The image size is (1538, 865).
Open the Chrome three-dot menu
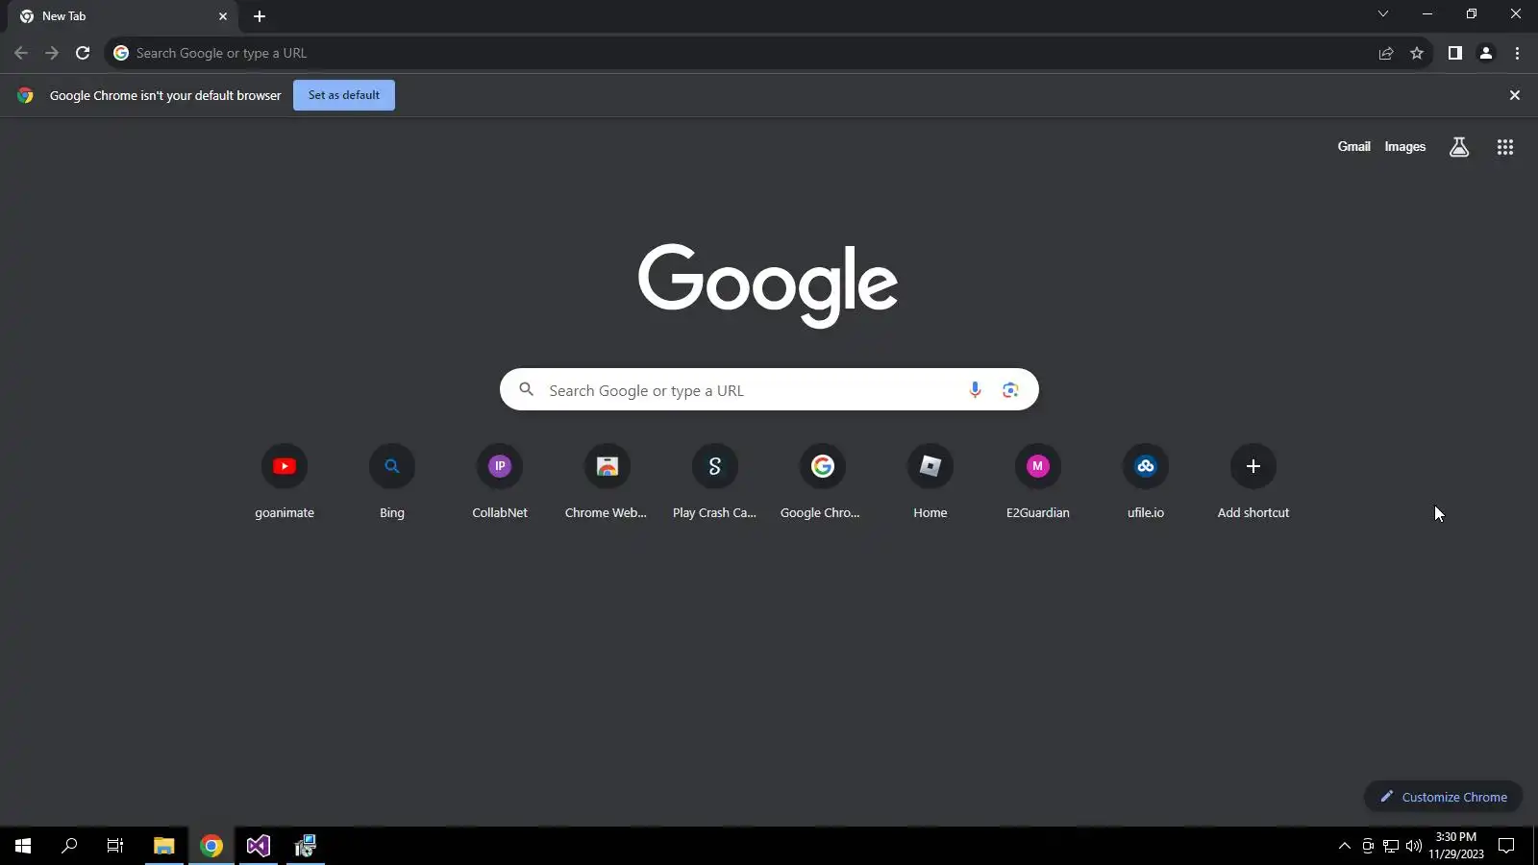(1517, 53)
